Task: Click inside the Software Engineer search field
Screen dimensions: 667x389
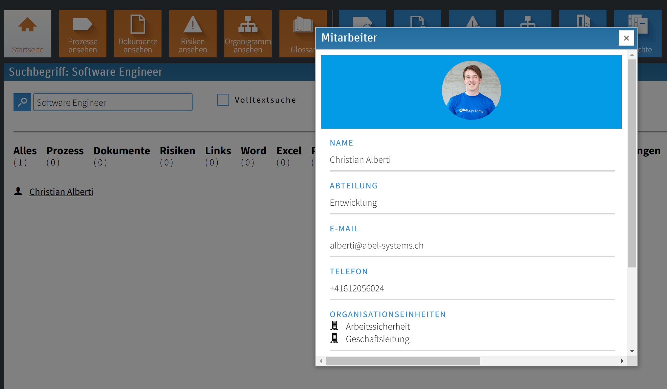Action: (113, 102)
